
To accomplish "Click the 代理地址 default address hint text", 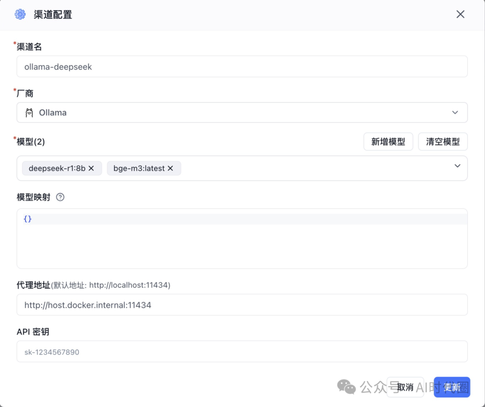I will (x=110, y=285).
